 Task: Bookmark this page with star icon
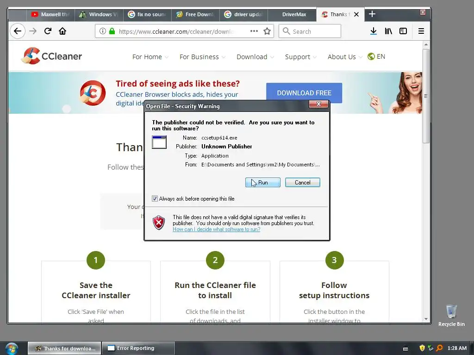(x=267, y=31)
